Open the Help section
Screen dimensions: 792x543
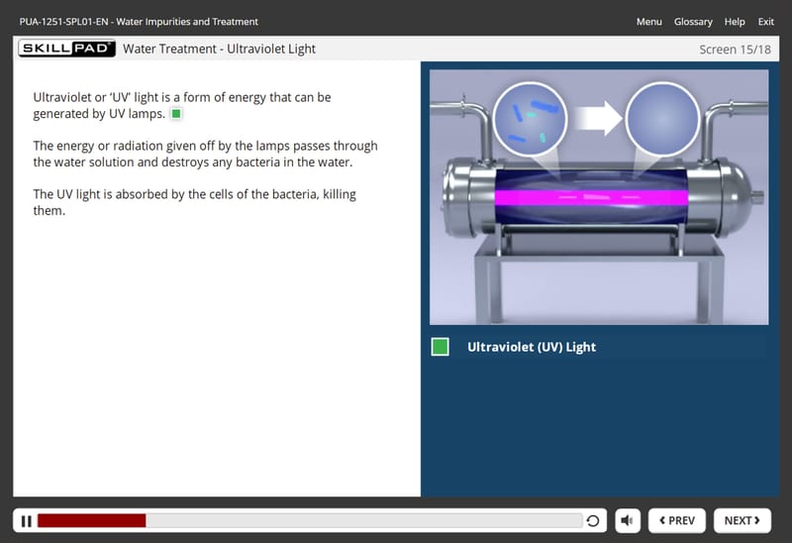point(735,22)
